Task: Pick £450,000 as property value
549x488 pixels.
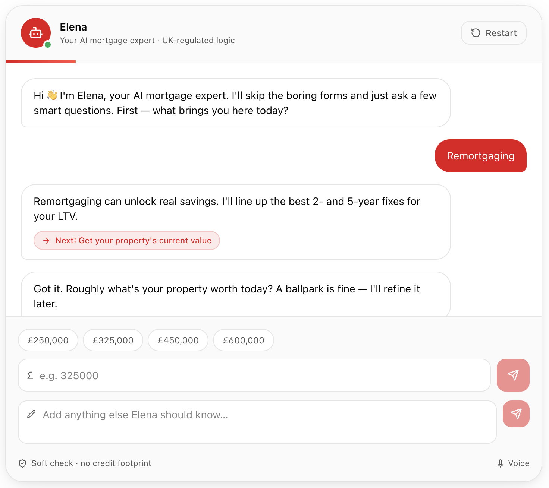Action: pos(178,340)
